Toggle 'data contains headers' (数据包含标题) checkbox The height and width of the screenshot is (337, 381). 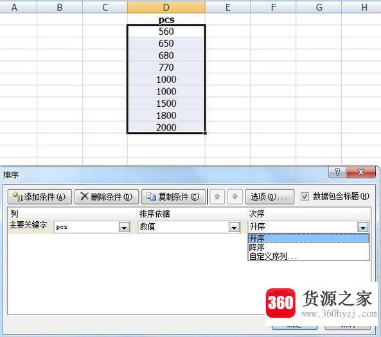[305, 196]
